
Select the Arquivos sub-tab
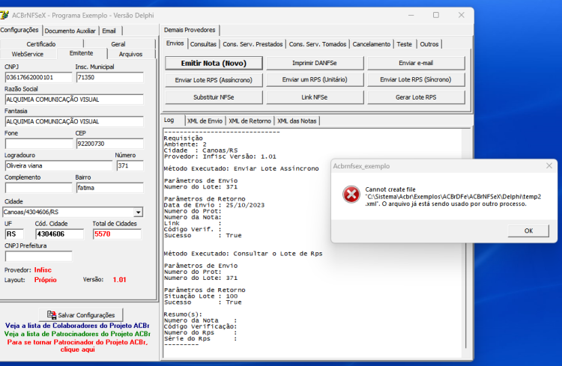click(x=131, y=54)
